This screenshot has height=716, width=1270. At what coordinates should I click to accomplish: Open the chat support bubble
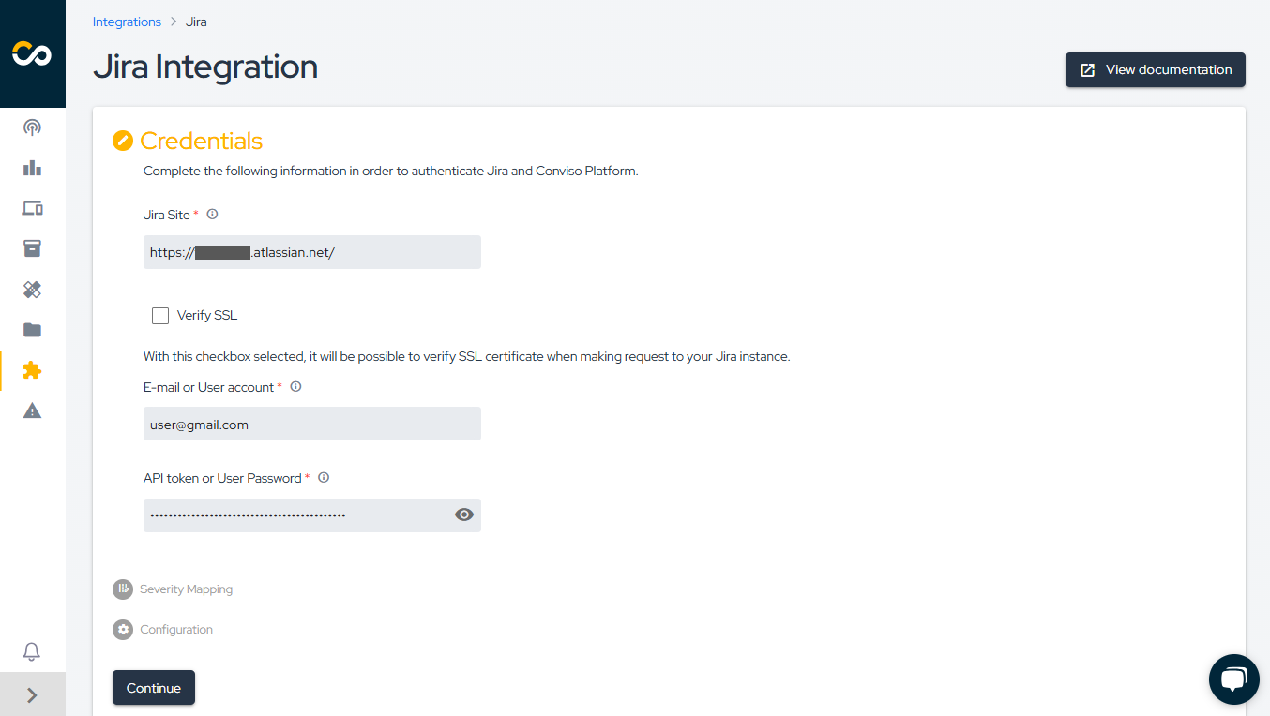tap(1234, 679)
